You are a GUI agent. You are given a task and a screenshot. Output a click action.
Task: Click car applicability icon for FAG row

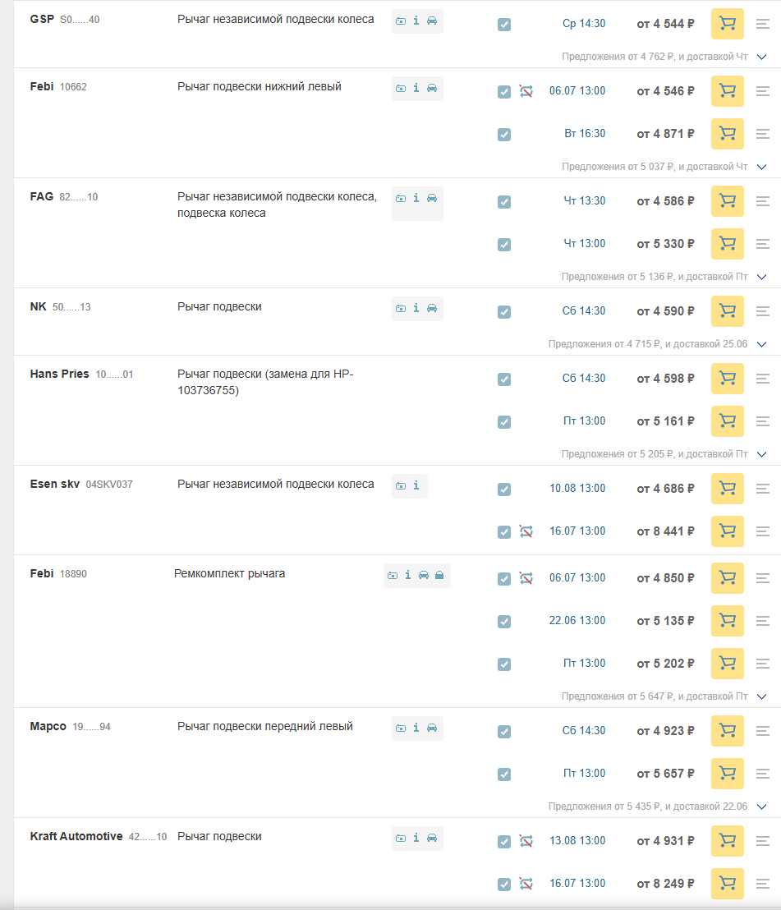pos(432,198)
